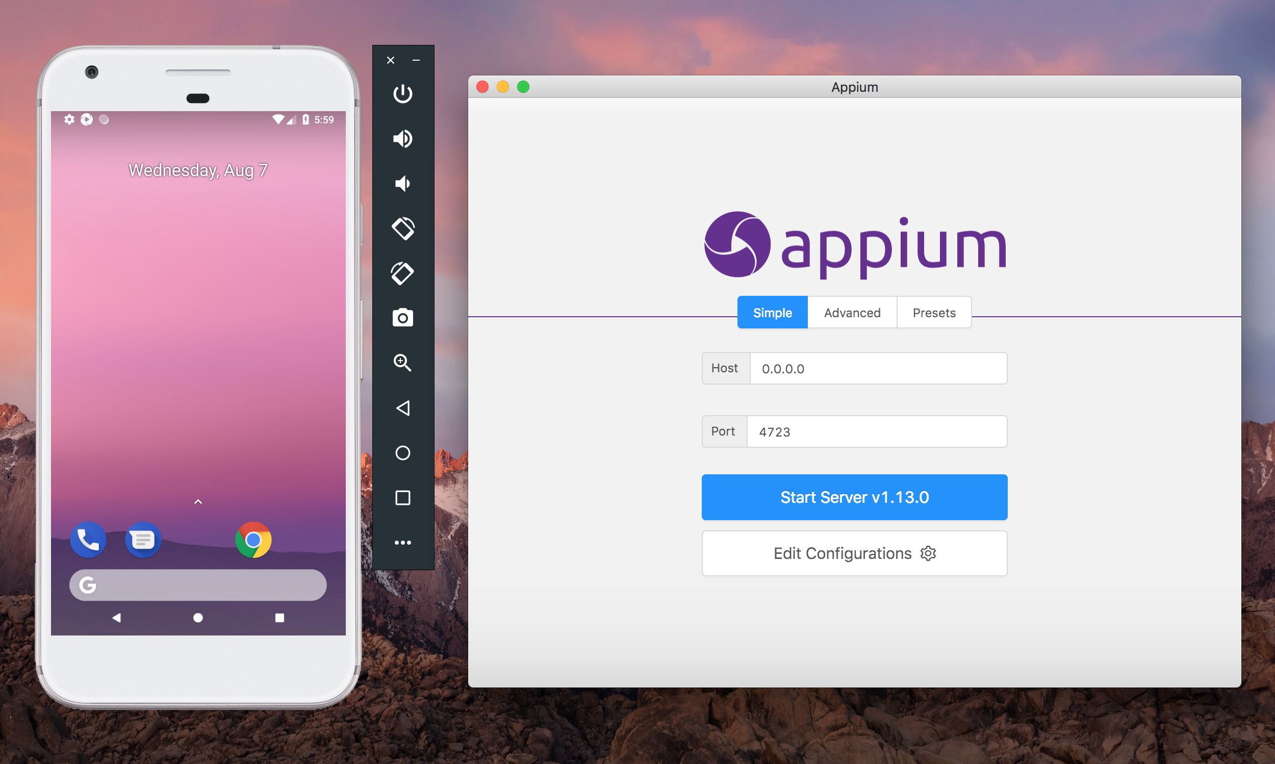Click the zoom magnifier icon in emulator
This screenshot has width=1275, height=764.
[403, 363]
